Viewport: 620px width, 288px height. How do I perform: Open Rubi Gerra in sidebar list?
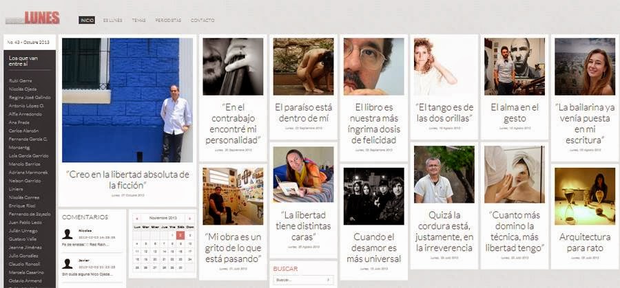pyautogui.click(x=20, y=80)
